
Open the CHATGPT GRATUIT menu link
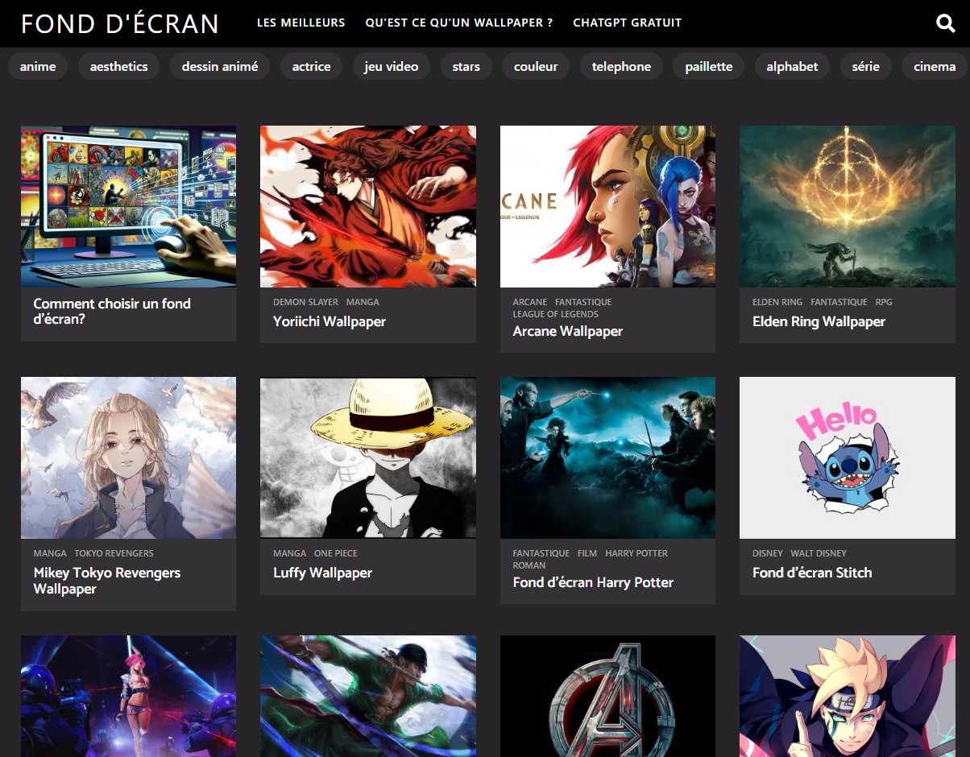click(627, 23)
